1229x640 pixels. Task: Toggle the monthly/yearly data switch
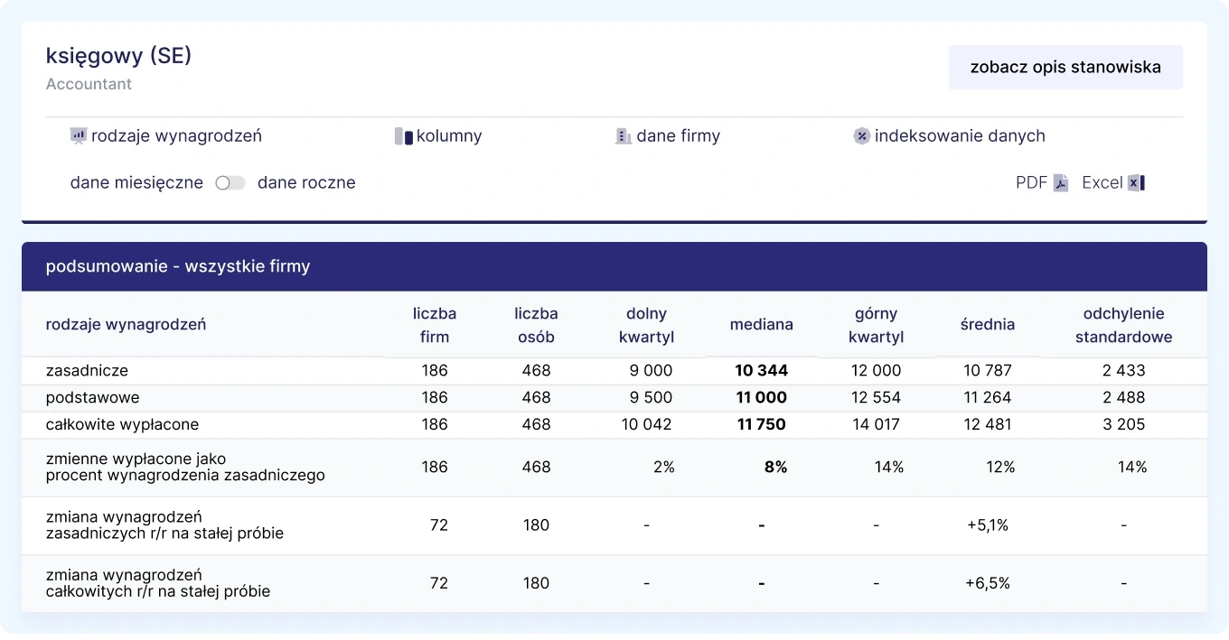click(230, 183)
